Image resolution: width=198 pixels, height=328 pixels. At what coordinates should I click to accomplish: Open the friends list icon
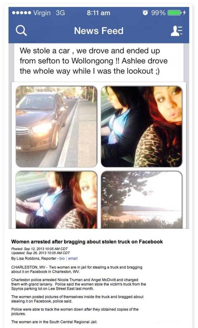(x=177, y=31)
